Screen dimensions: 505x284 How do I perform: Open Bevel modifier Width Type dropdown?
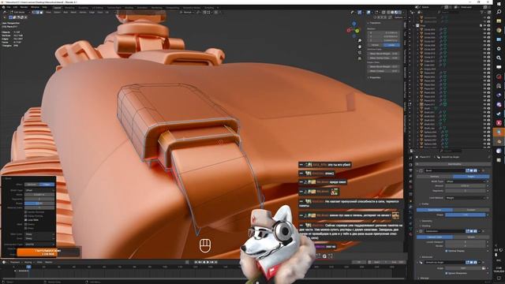coord(466,181)
